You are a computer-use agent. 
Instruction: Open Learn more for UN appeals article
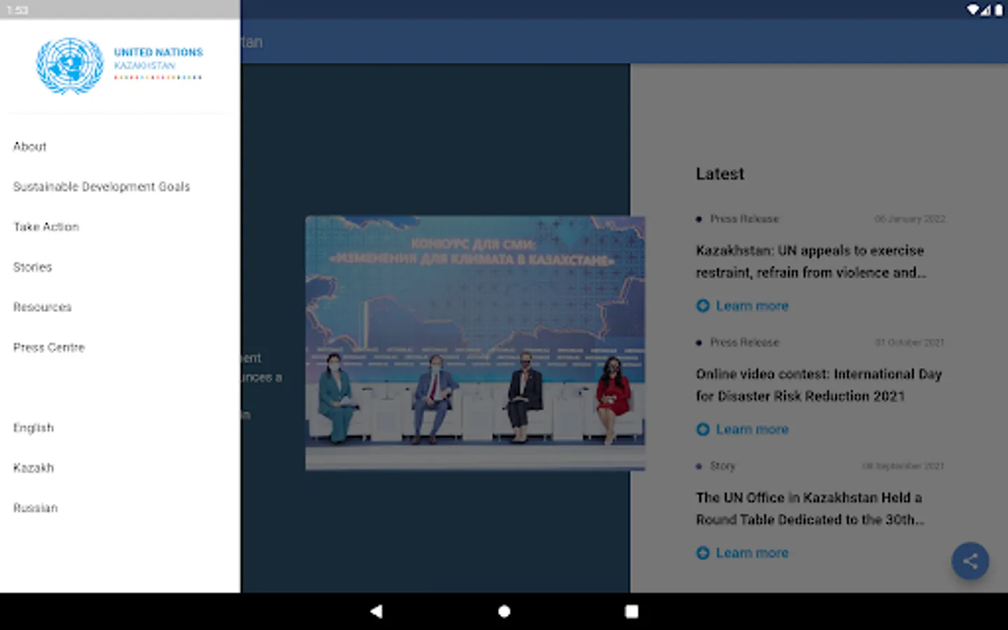(743, 306)
